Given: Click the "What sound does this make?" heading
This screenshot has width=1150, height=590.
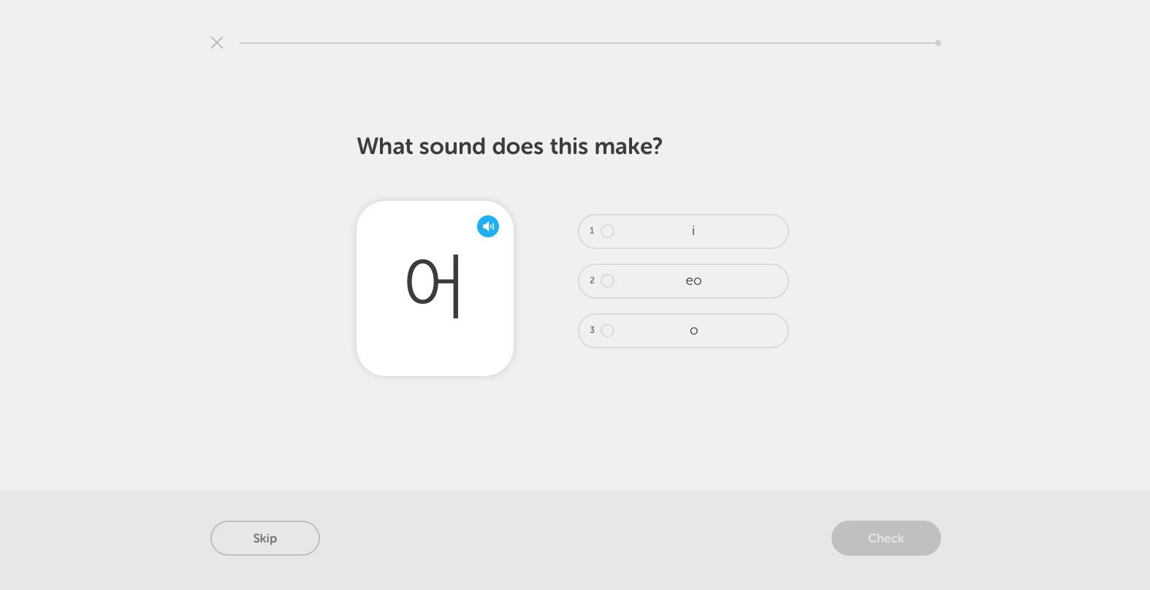Looking at the screenshot, I should pos(509,146).
